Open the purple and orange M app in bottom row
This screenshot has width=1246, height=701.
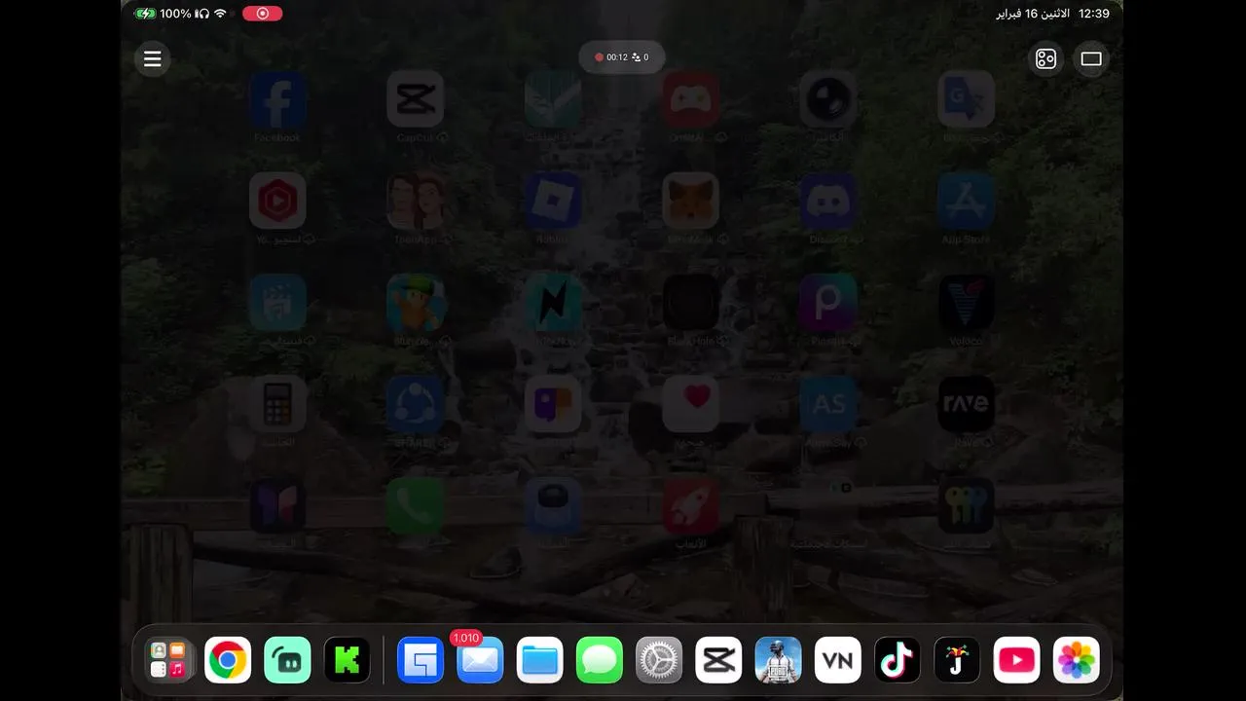click(x=277, y=505)
